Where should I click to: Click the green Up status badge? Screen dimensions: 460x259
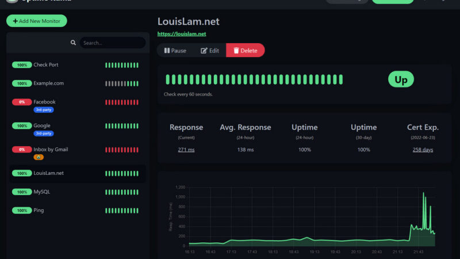[x=401, y=79]
